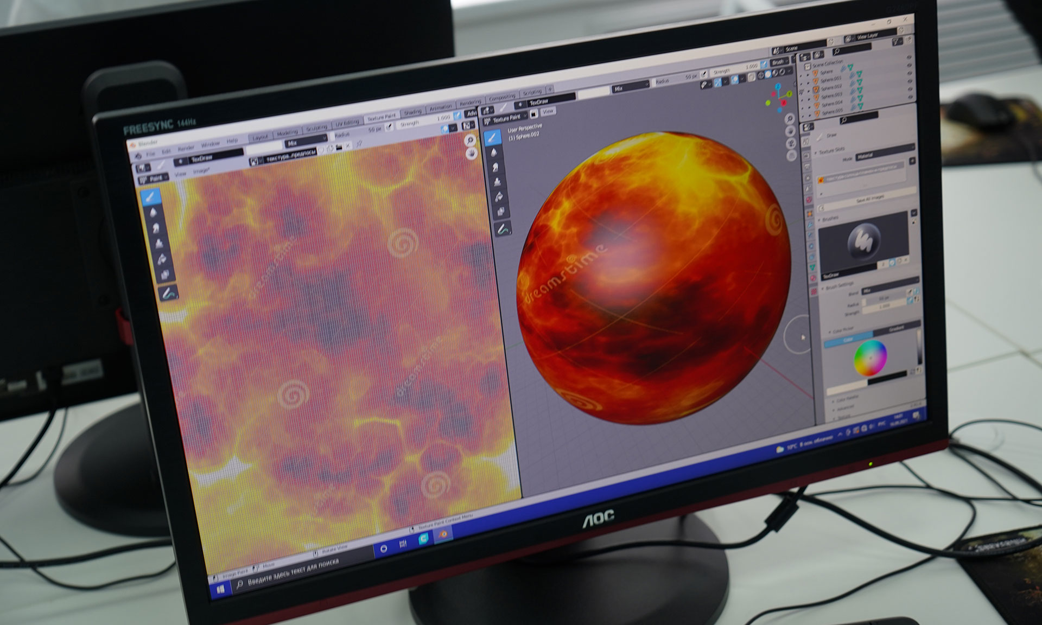Select the Fill tool in 3D viewport toolbar

click(499, 196)
